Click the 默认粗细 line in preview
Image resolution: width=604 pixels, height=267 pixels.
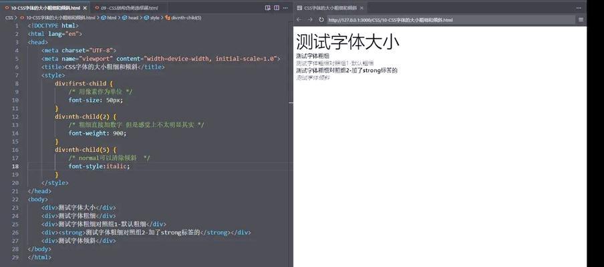[x=334, y=63]
